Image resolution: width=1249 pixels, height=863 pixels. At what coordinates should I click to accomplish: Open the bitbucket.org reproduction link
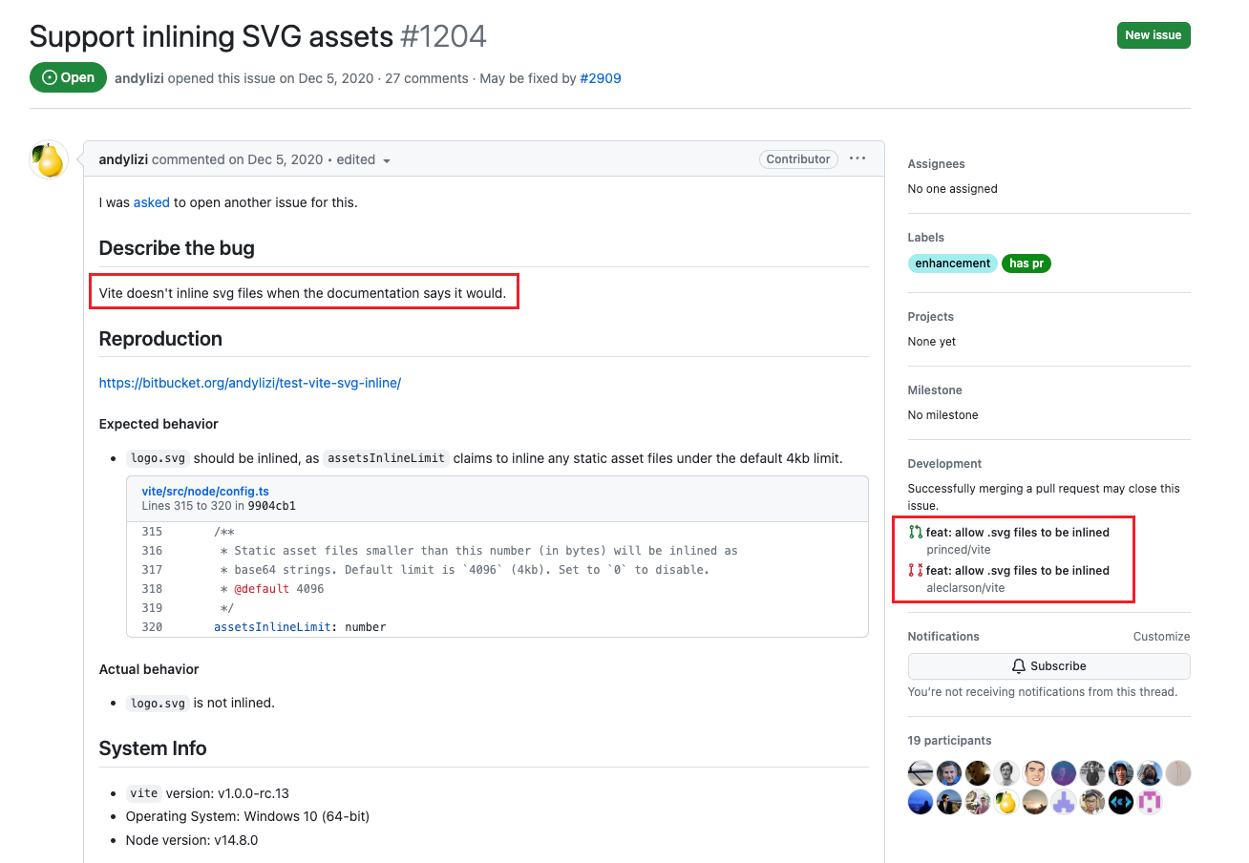click(250, 382)
